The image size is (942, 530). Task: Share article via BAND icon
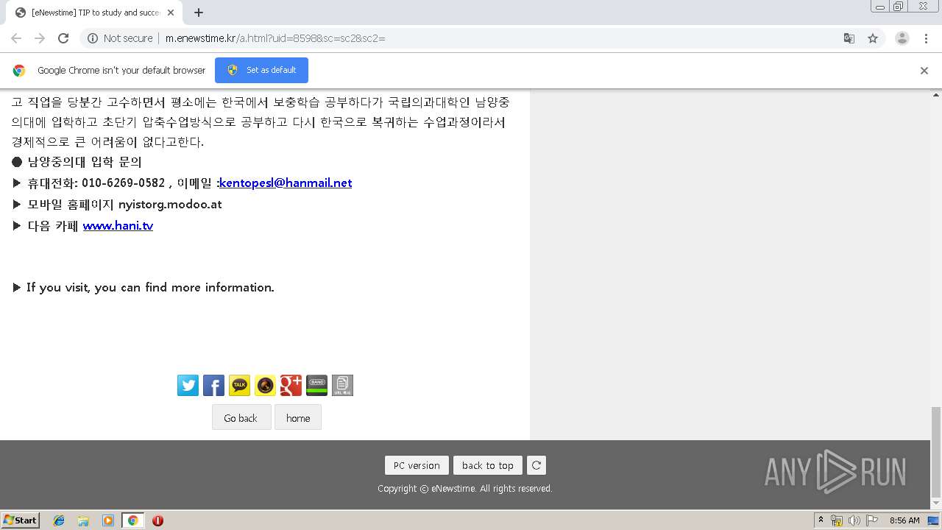tap(316, 385)
